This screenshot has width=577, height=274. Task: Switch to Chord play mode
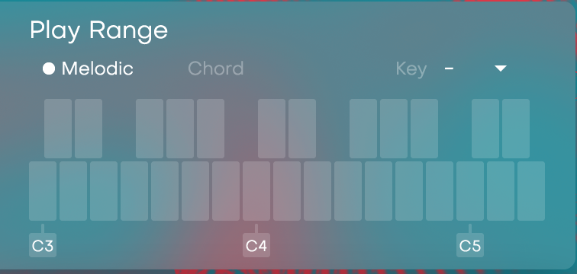tap(216, 68)
